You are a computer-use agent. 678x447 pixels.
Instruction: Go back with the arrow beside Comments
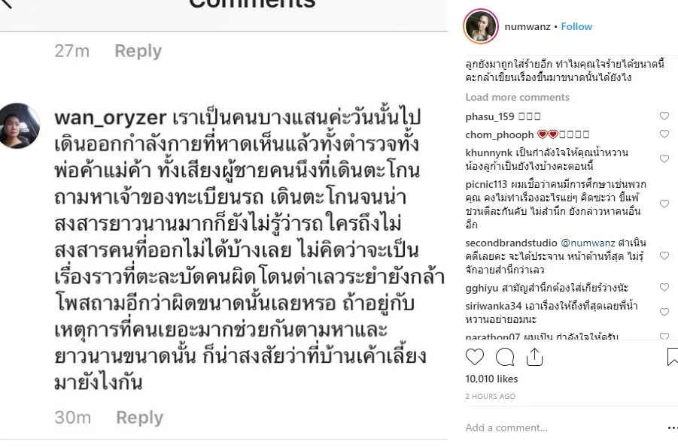5,4
